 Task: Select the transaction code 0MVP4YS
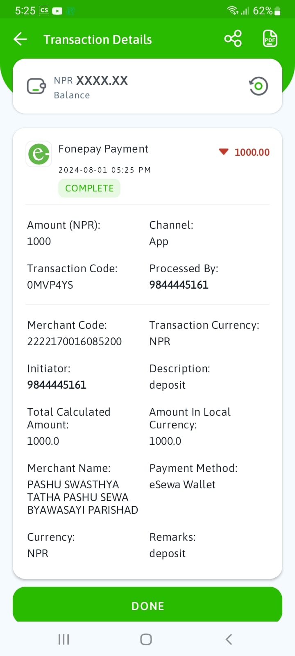coord(50,285)
